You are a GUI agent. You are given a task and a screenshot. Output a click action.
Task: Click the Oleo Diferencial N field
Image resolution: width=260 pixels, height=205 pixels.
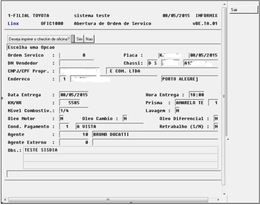[216, 118]
